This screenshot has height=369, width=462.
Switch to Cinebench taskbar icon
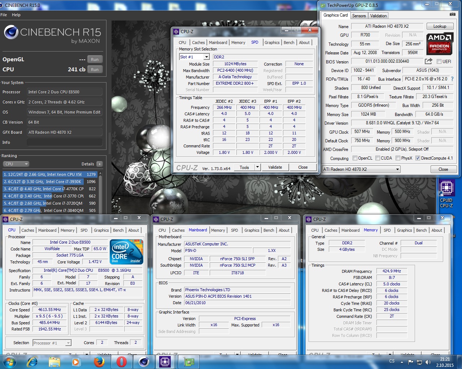144,361
